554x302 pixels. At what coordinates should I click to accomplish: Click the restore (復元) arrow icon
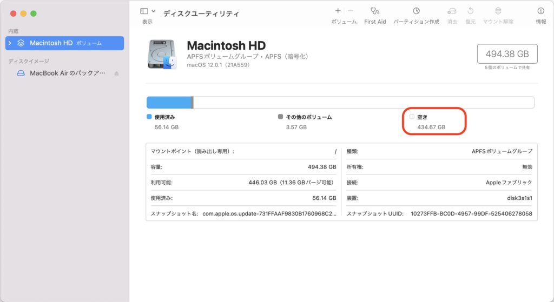pos(470,11)
